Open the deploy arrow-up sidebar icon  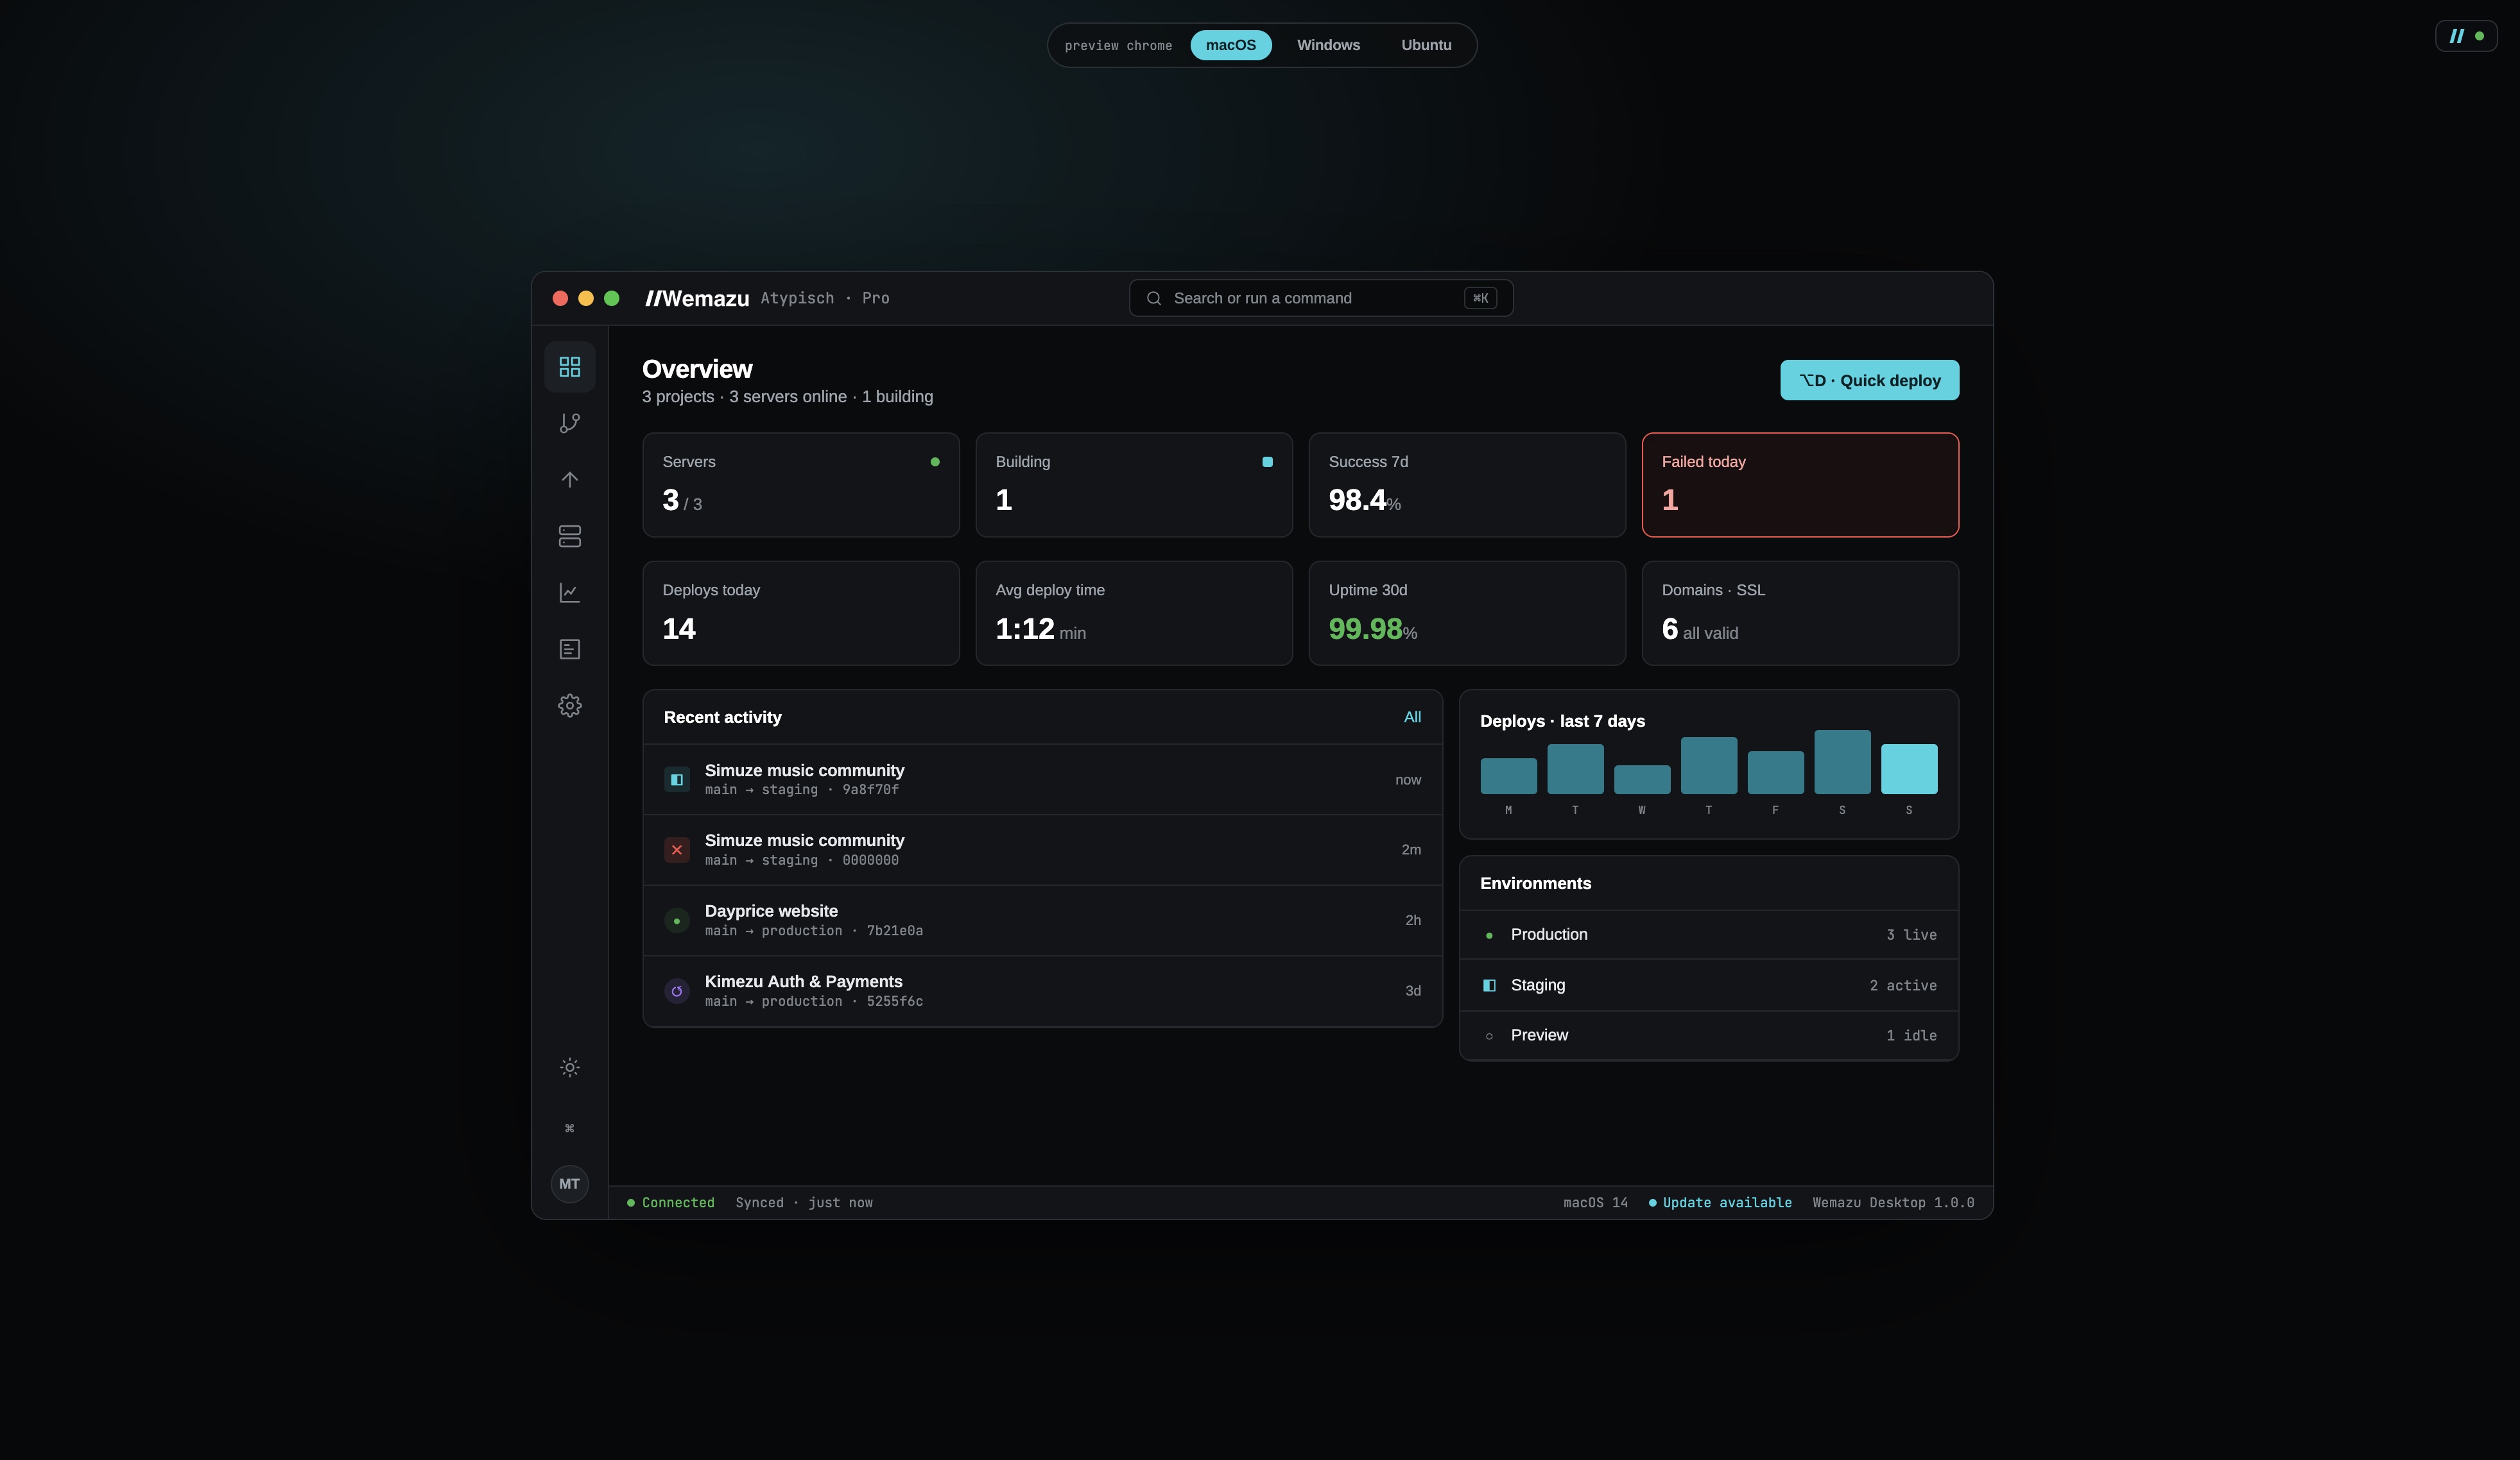pyautogui.click(x=569, y=480)
